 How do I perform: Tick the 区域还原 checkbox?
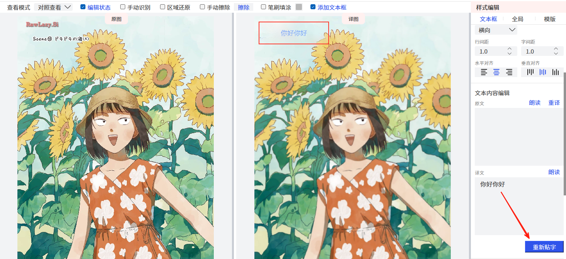(x=163, y=7)
